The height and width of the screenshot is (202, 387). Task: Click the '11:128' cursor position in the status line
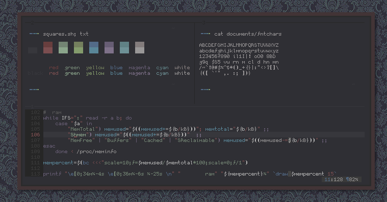point(333,180)
